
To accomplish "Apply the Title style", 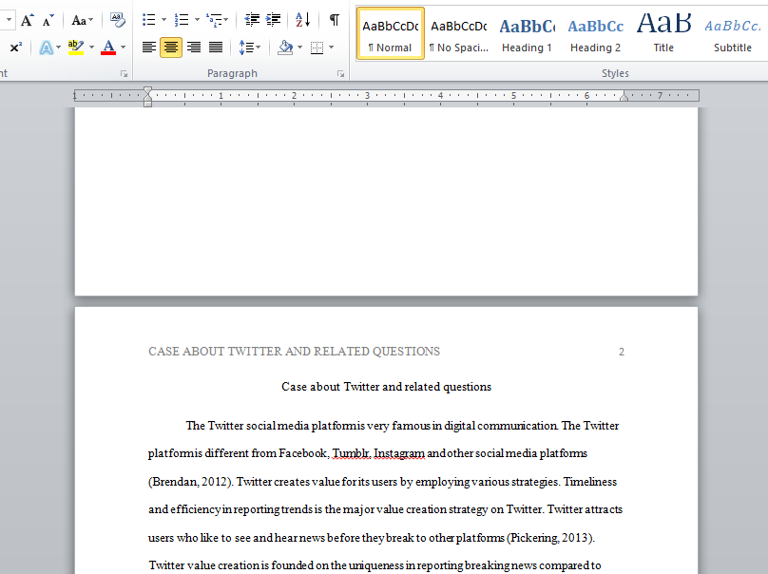I will click(x=663, y=34).
